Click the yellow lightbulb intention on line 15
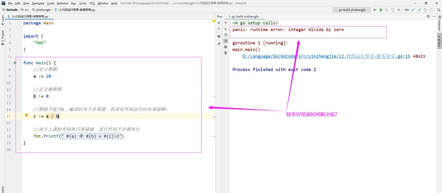Viewport: 442px width, 193px height. 27,116
